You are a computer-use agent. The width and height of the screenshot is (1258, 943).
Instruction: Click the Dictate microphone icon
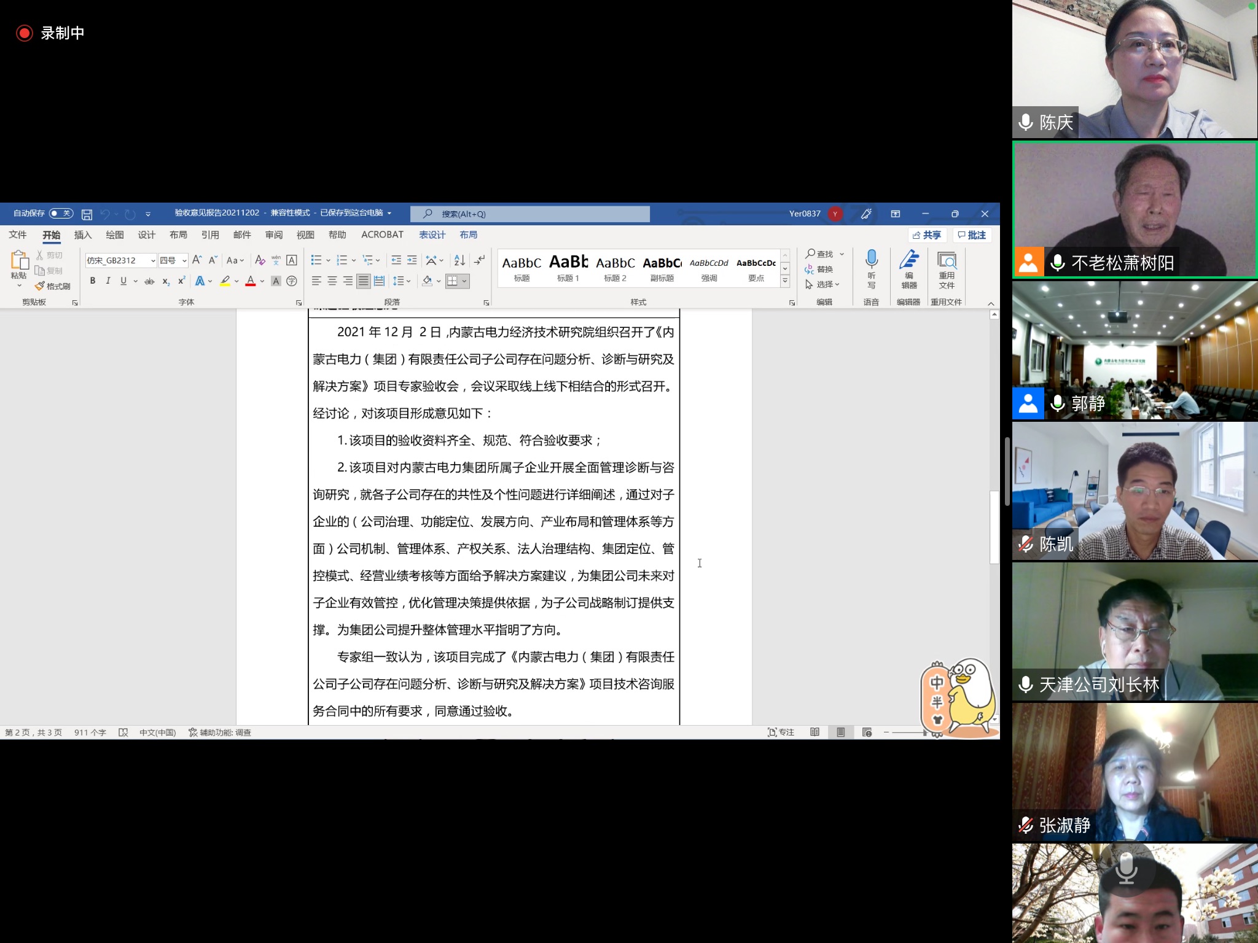pyautogui.click(x=871, y=259)
